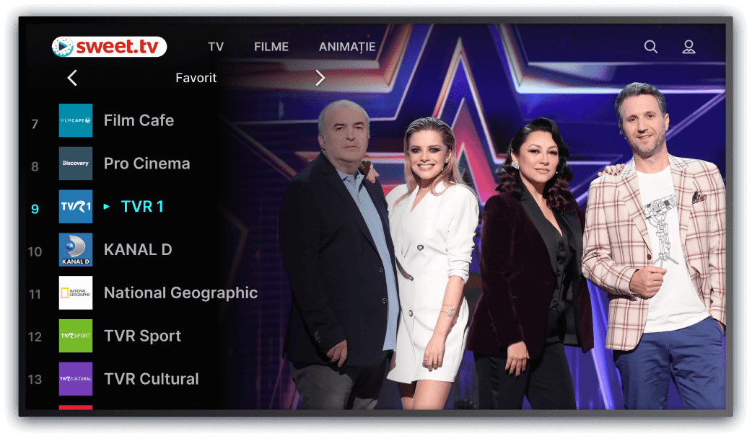Click the National Geographic channel logo
Image resolution: width=752 pixels, height=438 pixels.
(x=76, y=292)
